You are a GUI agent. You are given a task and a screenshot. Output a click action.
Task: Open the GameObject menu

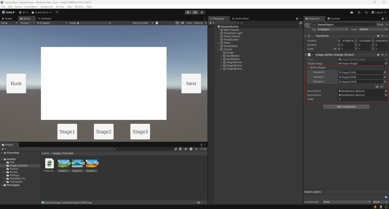31,7
